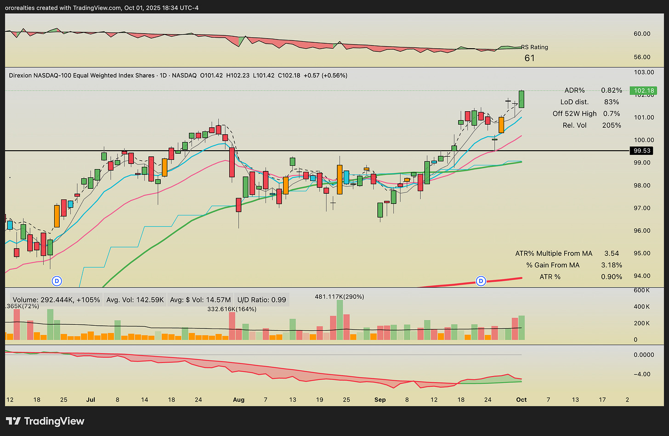The image size is (669, 436).
Task: Click the Direxion NASDAQ-100 Equal Weighted Index title
Action: [82, 75]
